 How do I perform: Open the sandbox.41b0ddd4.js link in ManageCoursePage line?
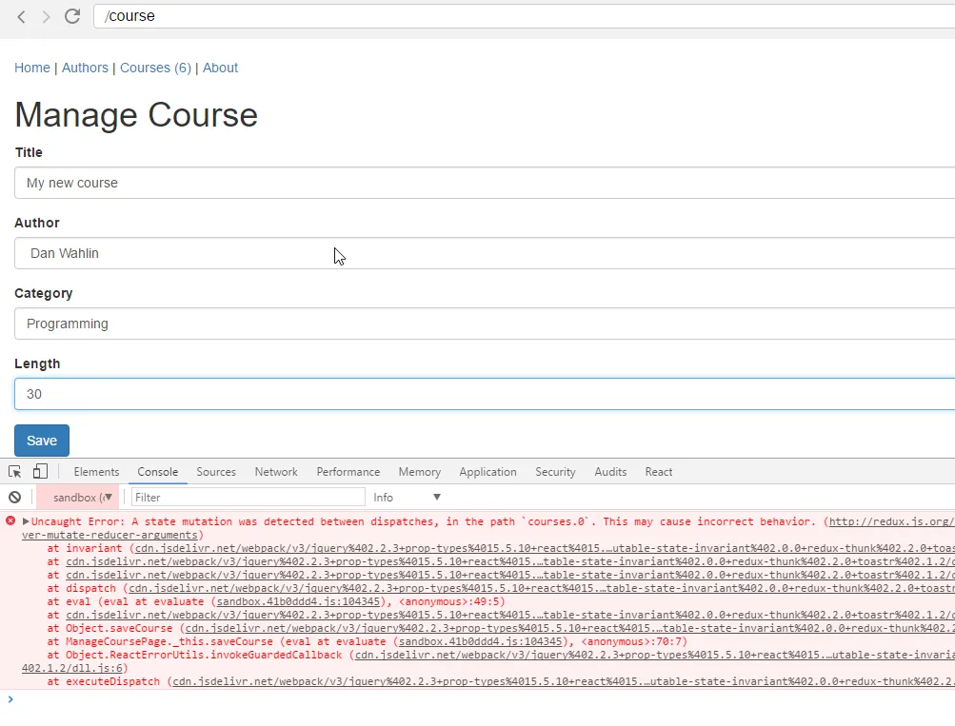481,641
